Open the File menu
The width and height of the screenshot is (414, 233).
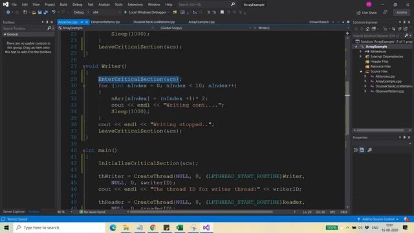point(14,5)
